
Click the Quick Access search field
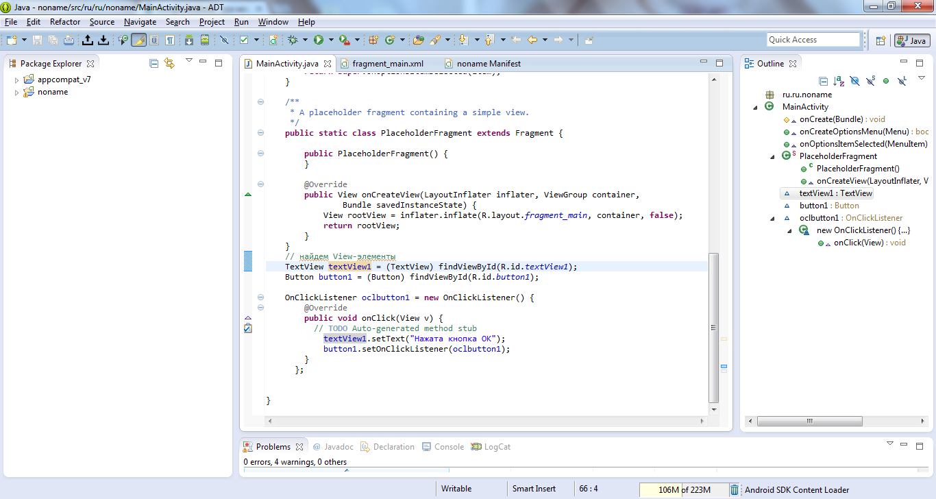pyautogui.click(x=813, y=40)
